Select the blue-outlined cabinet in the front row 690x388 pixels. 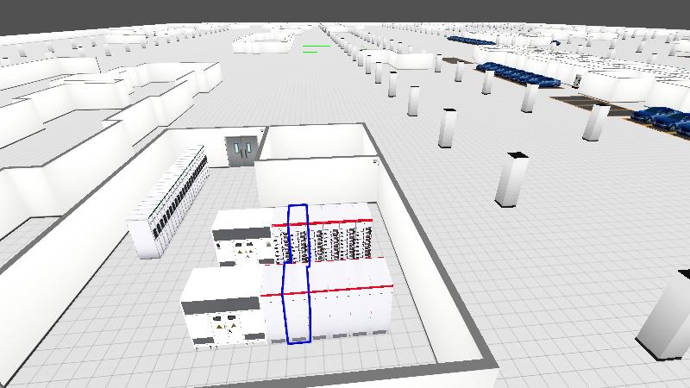click(297, 306)
